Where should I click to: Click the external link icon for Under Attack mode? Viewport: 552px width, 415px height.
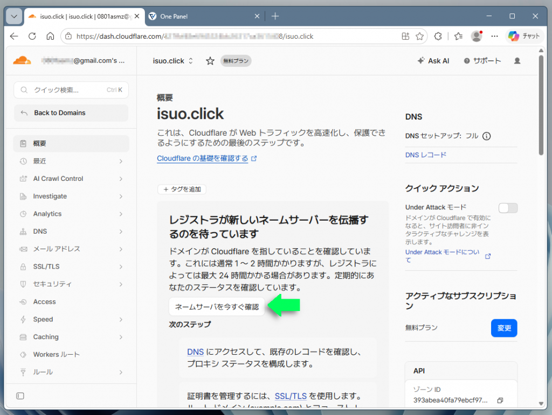(x=488, y=256)
